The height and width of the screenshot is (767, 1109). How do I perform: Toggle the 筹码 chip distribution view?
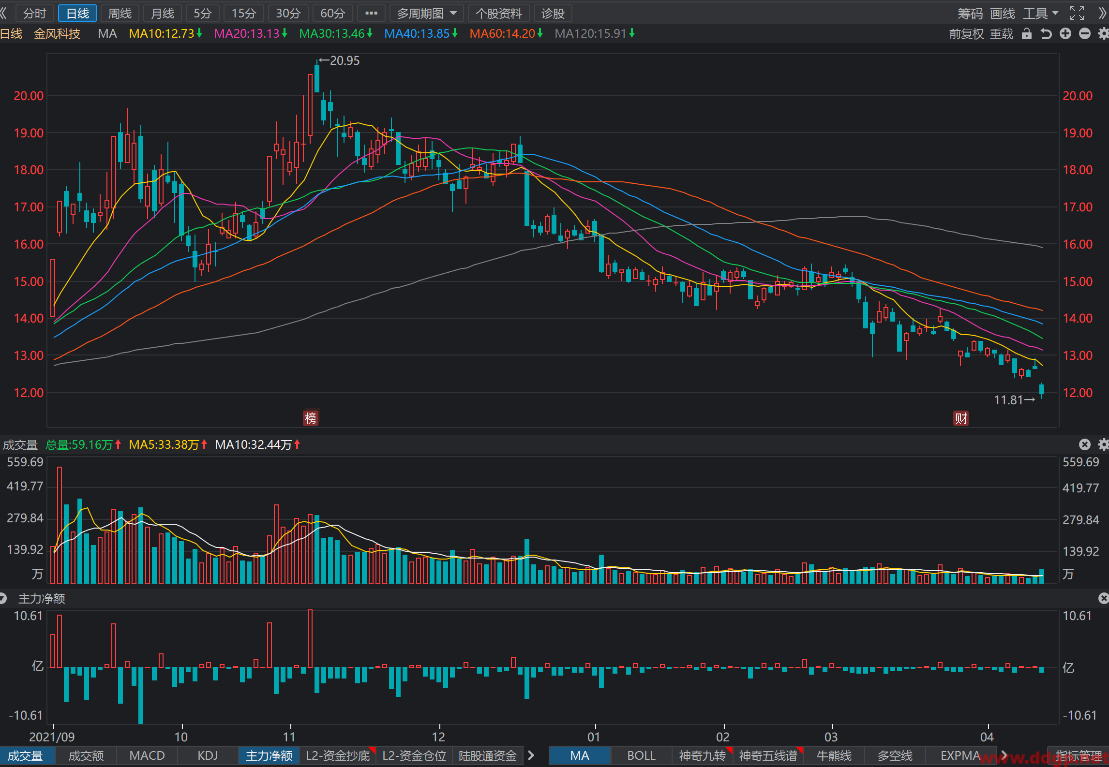pyautogui.click(x=970, y=14)
